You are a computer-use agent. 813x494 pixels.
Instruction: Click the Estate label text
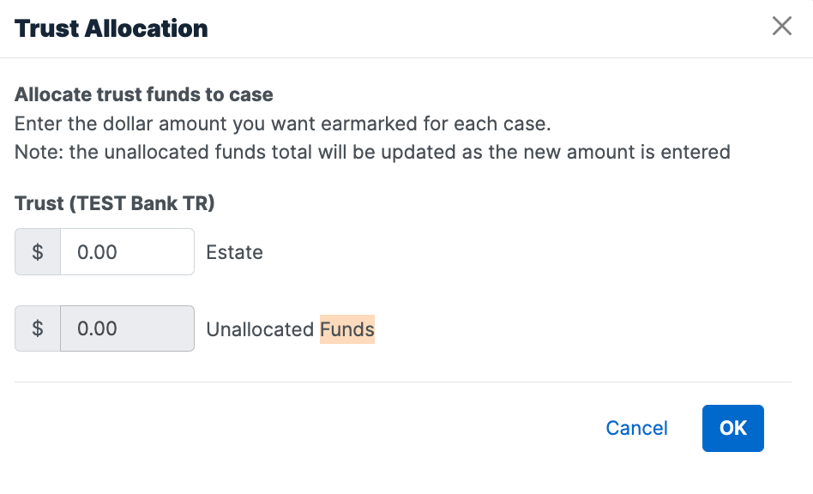[x=234, y=252]
